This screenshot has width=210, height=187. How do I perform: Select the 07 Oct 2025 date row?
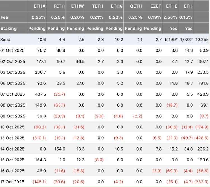click(13, 94)
